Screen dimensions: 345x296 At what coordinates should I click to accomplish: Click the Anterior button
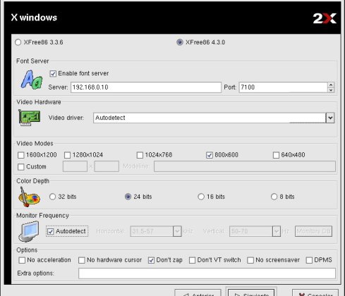point(198,292)
